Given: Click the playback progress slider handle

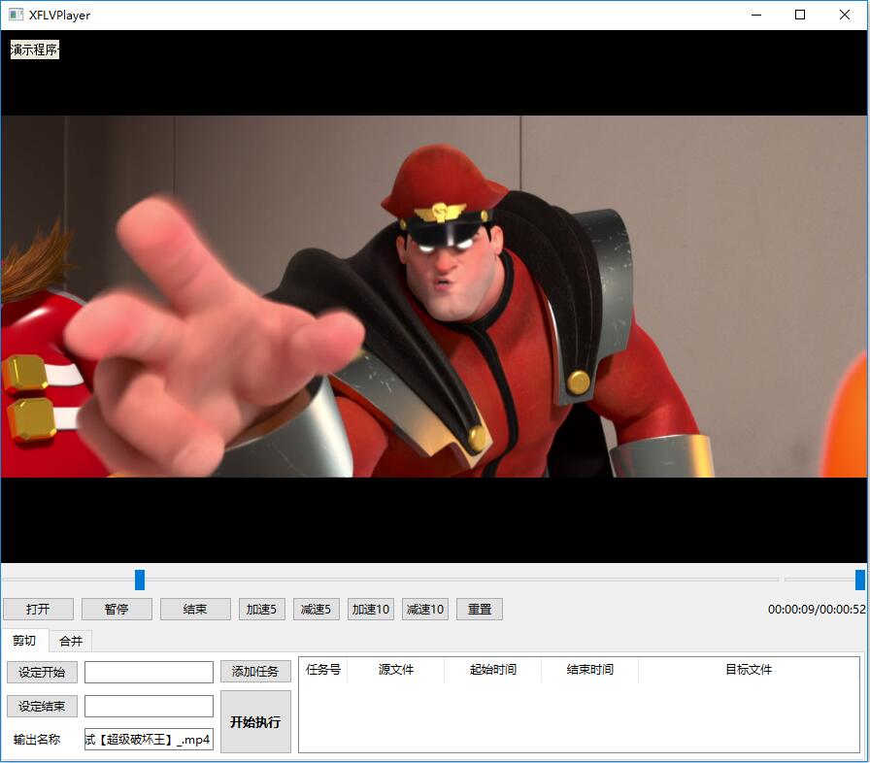Looking at the screenshot, I should 140,580.
